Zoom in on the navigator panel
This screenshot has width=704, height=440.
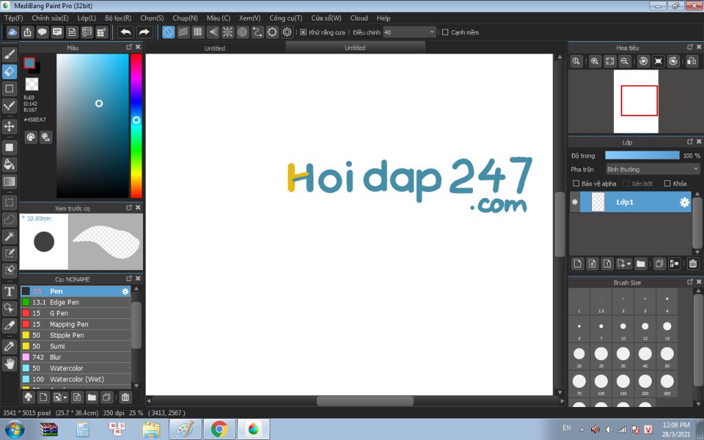click(595, 61)
